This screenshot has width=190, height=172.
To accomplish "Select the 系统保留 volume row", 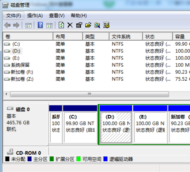I will (x=97, y=65).
